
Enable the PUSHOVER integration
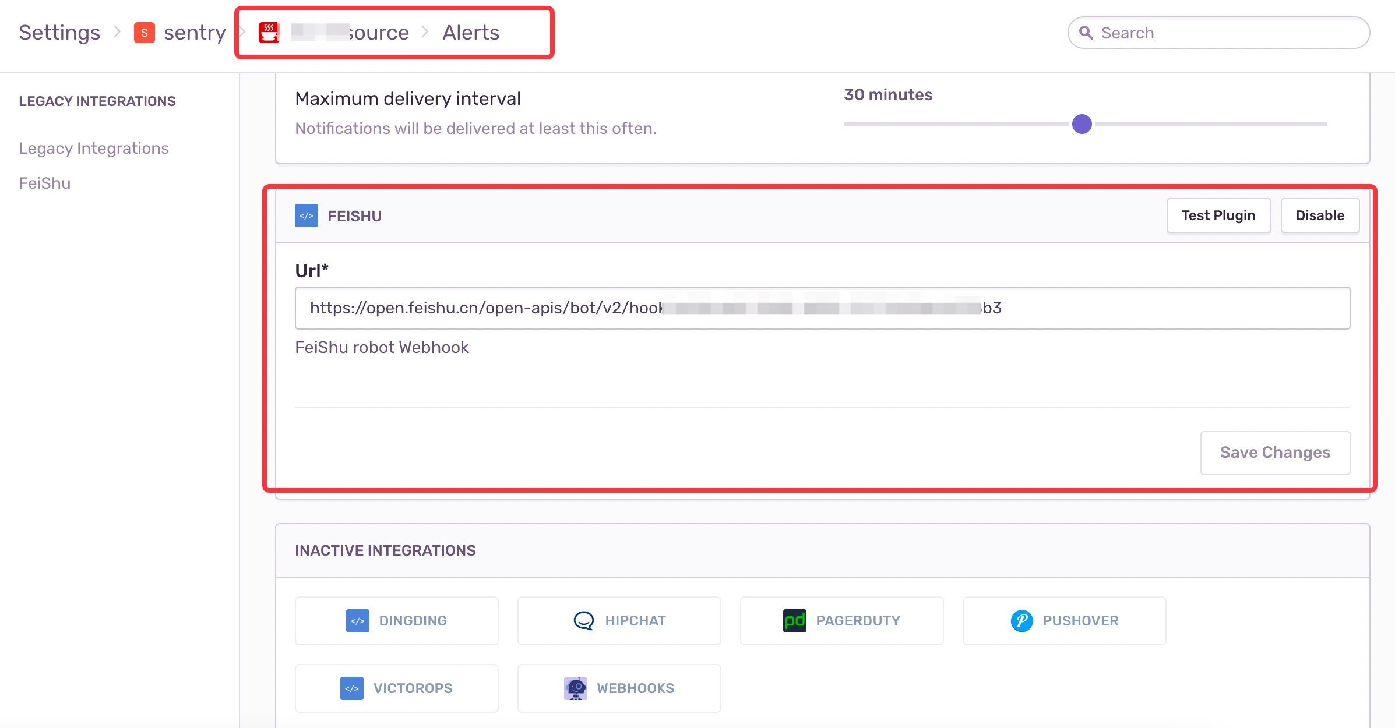1065,621
